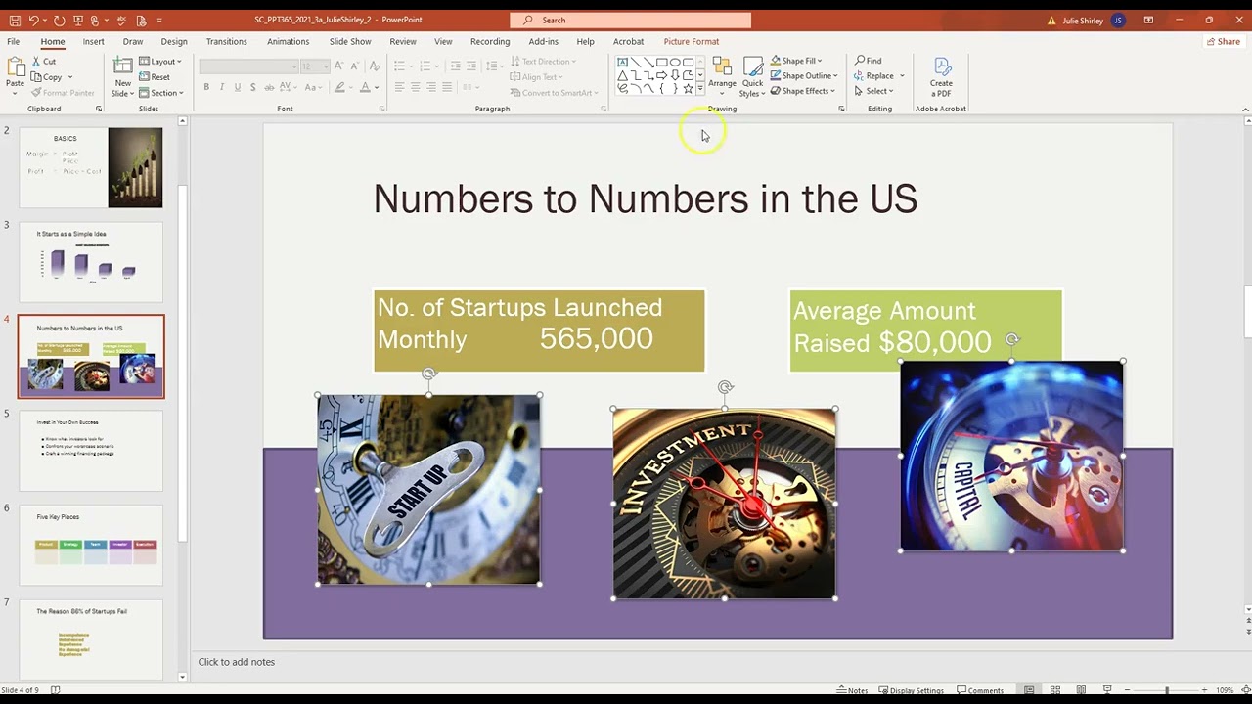Select slide 5 thumbnail Invest in Your Own Success
1252x704 pixels.
coord(91,451)
